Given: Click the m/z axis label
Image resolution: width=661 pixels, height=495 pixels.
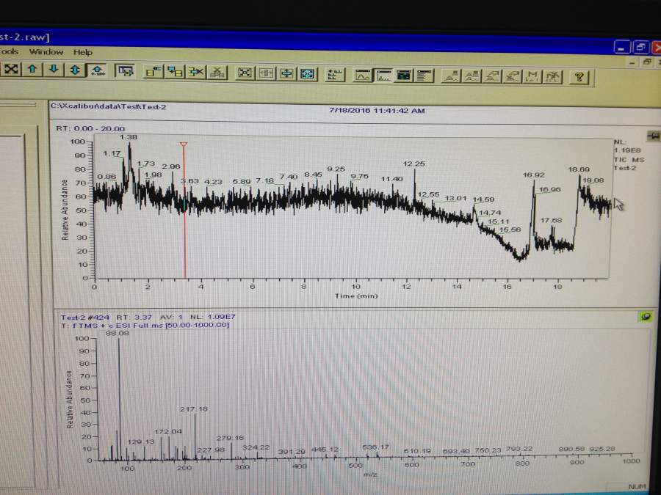Looking at the screenshot, I should [x=370, y=474].
